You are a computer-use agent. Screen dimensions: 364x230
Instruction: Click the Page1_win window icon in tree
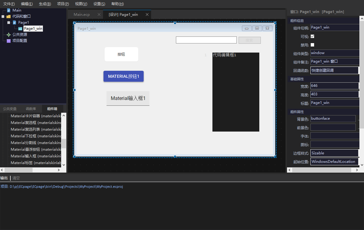point(20,29)
